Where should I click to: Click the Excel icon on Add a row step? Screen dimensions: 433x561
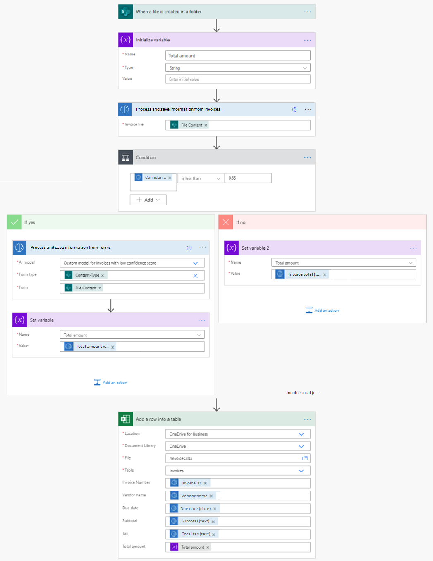point(125,419)
